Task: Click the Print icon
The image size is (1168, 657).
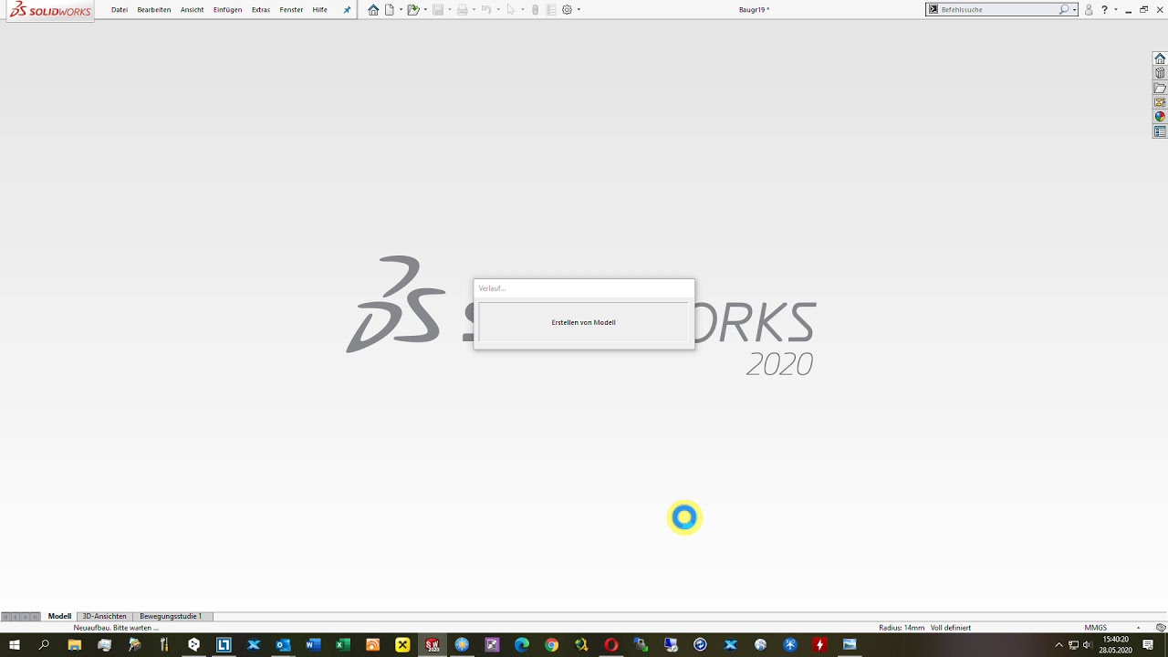Action: coord(463,9)
